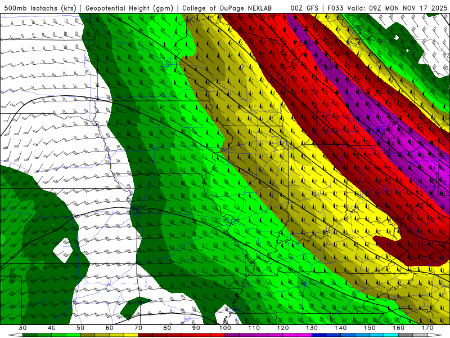Click the '150' legend value
This screenshot has width=450, height=338.
point(370,328)
